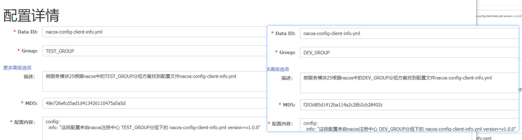Click the 配置内容 editor containing TEST_GROUP info
The height and width of the screenshot is (140, 522).
pyautogui.click(x=154, y=128)
